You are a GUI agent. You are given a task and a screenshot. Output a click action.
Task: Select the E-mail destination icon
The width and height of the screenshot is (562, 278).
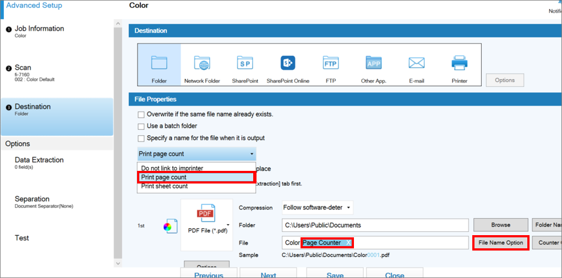click(416, 66)
